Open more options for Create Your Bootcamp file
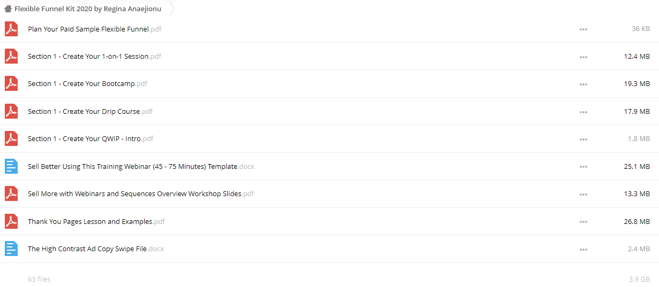Viewport: 659px width, 287px height. pyautogui.click(x=583, y=84)
